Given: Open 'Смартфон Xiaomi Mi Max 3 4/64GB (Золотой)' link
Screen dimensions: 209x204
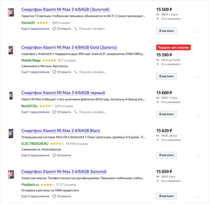Looking at the screenshot, I should click(65, 9).
